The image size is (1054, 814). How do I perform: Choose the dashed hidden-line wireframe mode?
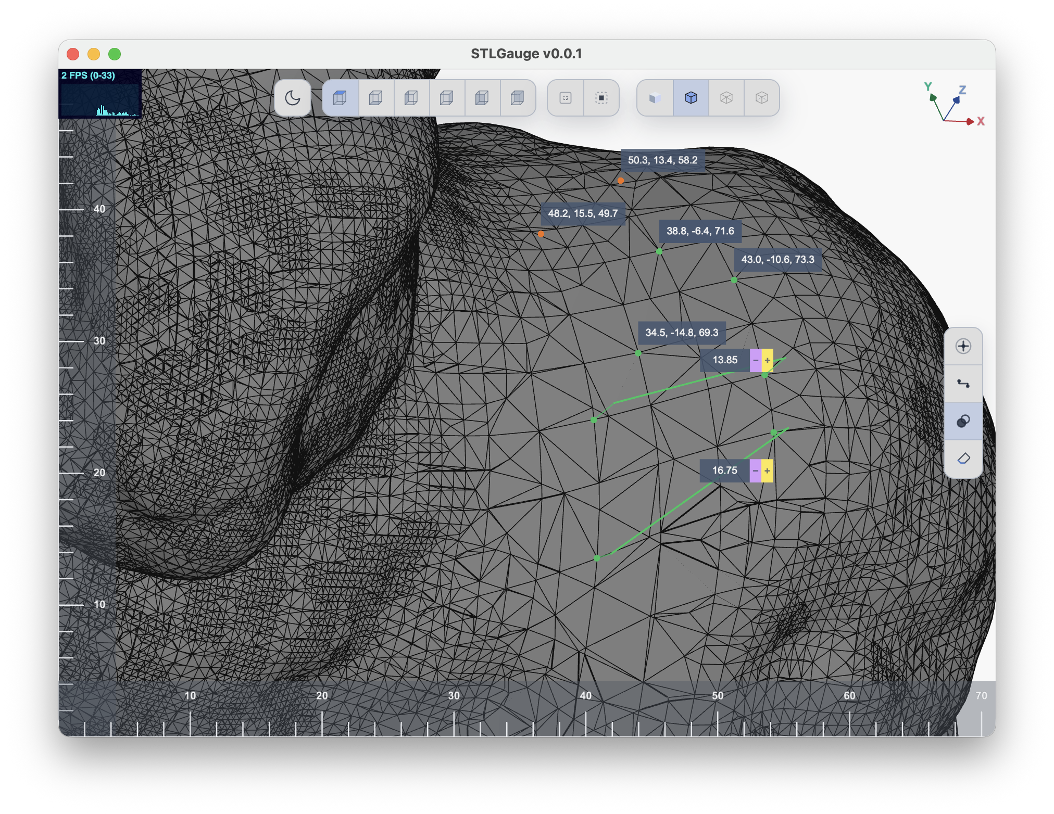[x=761, y=98]
